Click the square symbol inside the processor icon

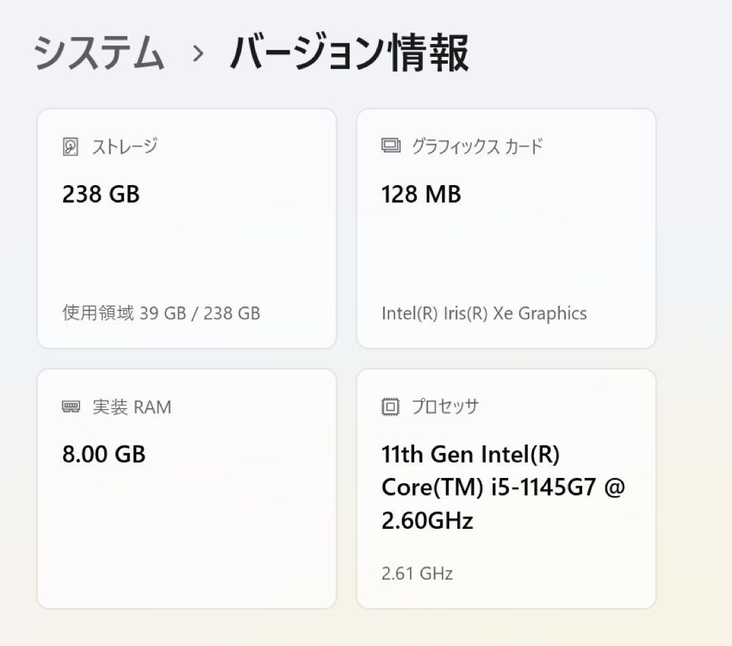389,407
